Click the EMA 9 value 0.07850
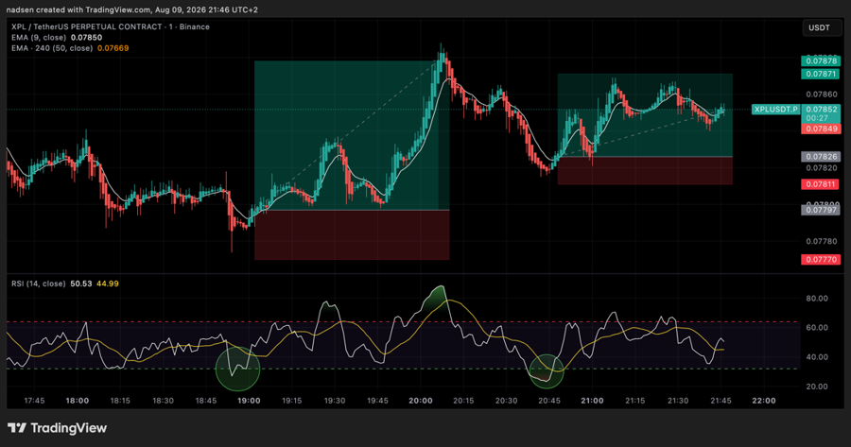The width and height of the screenshot is (851, 447). click(x=86, y=38)
